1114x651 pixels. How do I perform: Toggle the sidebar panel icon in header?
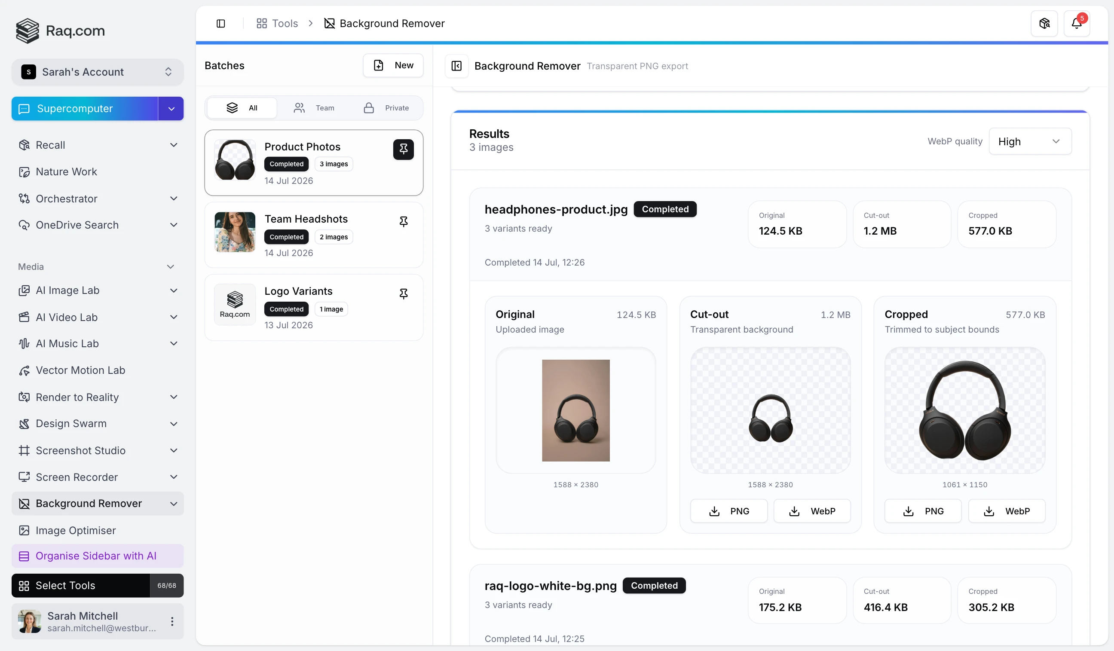point(220,23)
